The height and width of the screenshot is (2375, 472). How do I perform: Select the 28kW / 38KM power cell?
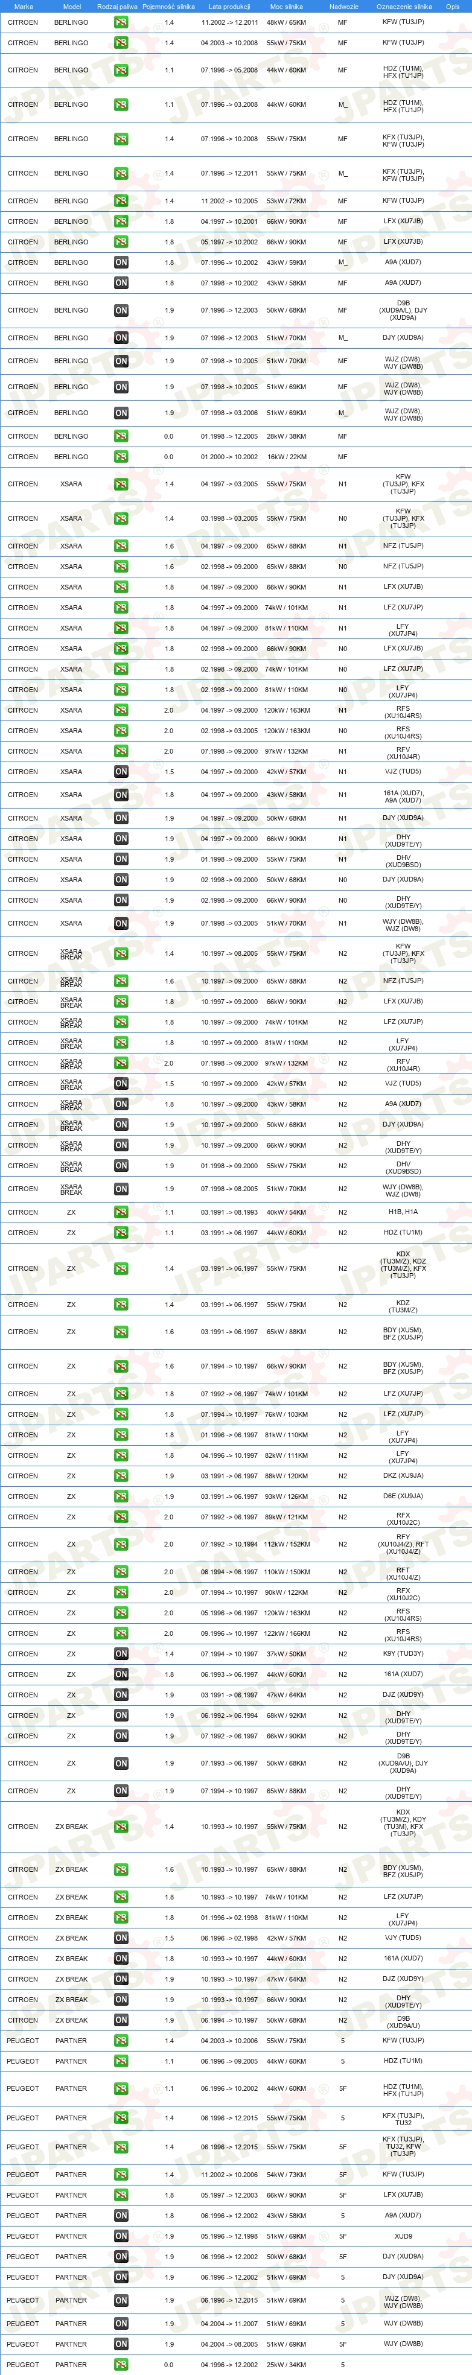pyautogui.click(x=287, y=437)
